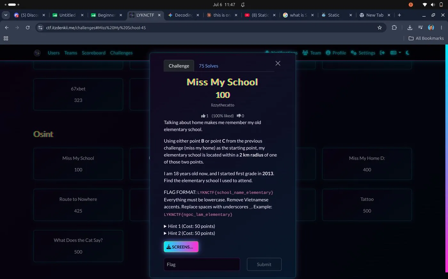Screen dimensions: 448x279
Task: Click the logout icon in navbar
Action: 382,53
